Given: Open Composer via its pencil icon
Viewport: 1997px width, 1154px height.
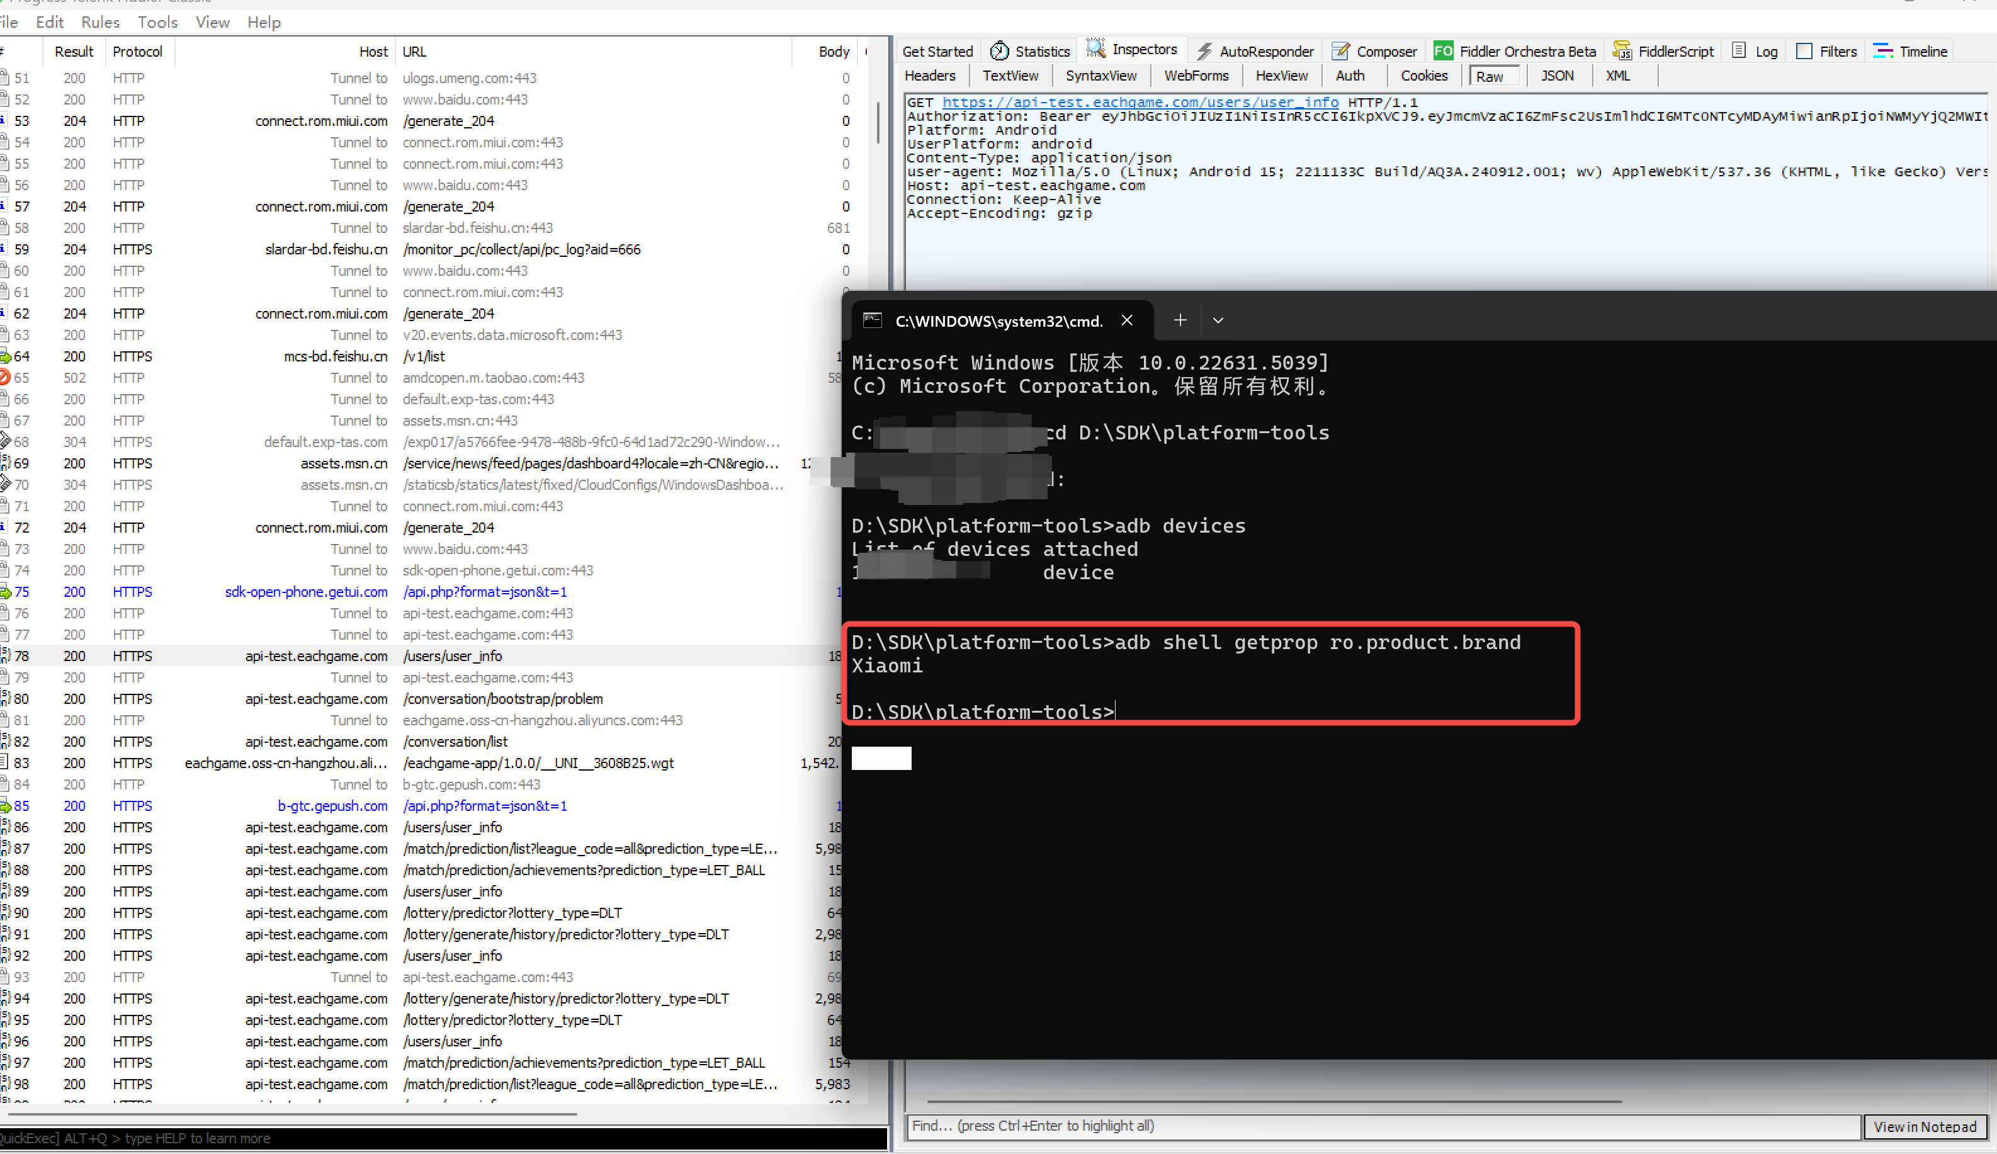Looking at the screenshot, I should pos(1340,51).
